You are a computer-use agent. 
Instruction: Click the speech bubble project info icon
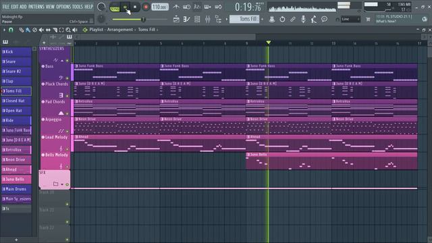point(324,19)
